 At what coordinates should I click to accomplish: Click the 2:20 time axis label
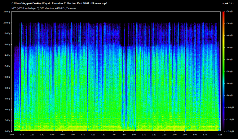click(x=154, y=135)
